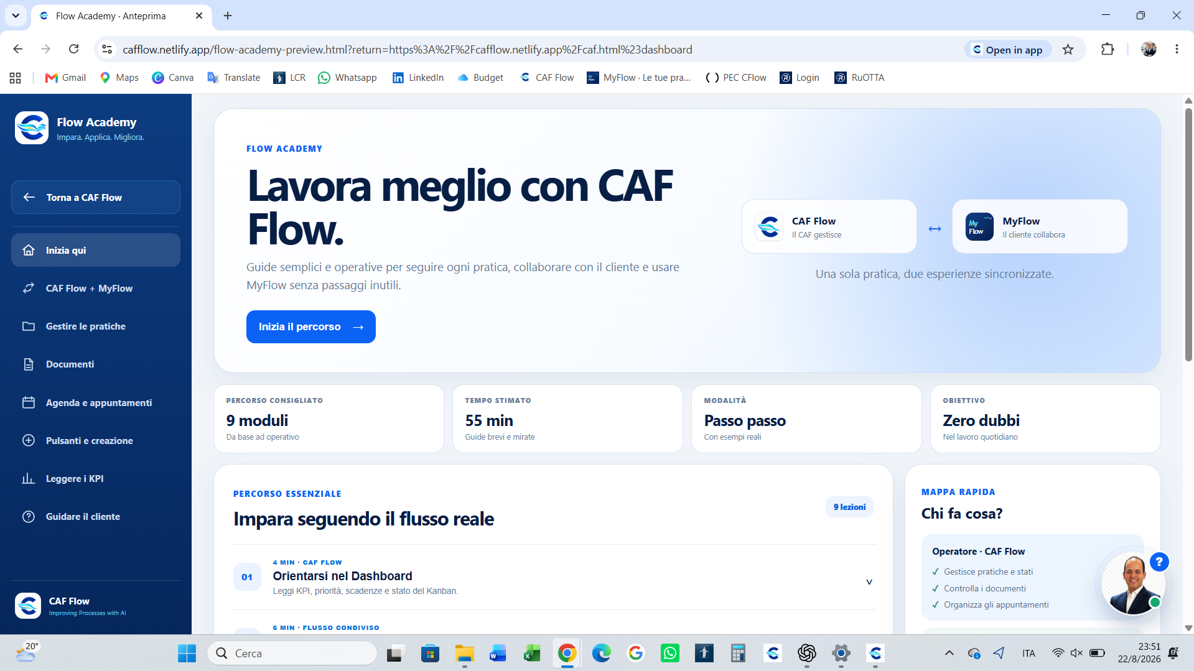The height and width of the screenshot is (671, 1194).
Task: Click the calendar icon for Agenda e appuntamenti
Action: point(29,402)
